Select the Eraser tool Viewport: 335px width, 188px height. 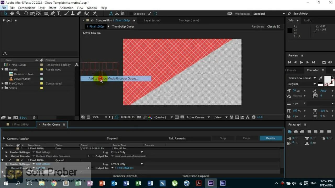click(x=79, y=13)
